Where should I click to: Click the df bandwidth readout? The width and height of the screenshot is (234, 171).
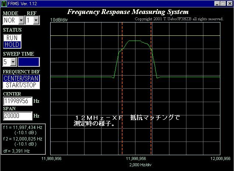18,151
